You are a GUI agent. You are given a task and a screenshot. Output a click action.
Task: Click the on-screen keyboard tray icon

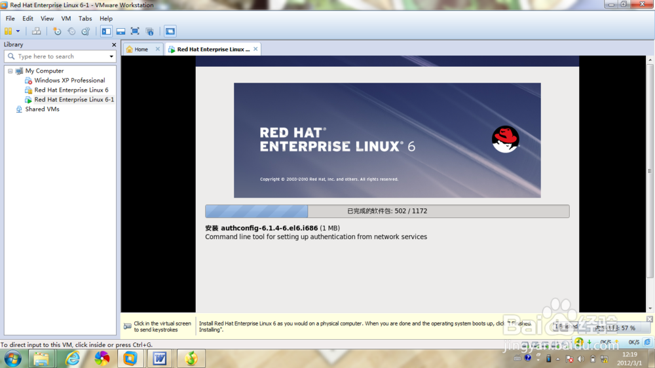[x=517, y=358]
